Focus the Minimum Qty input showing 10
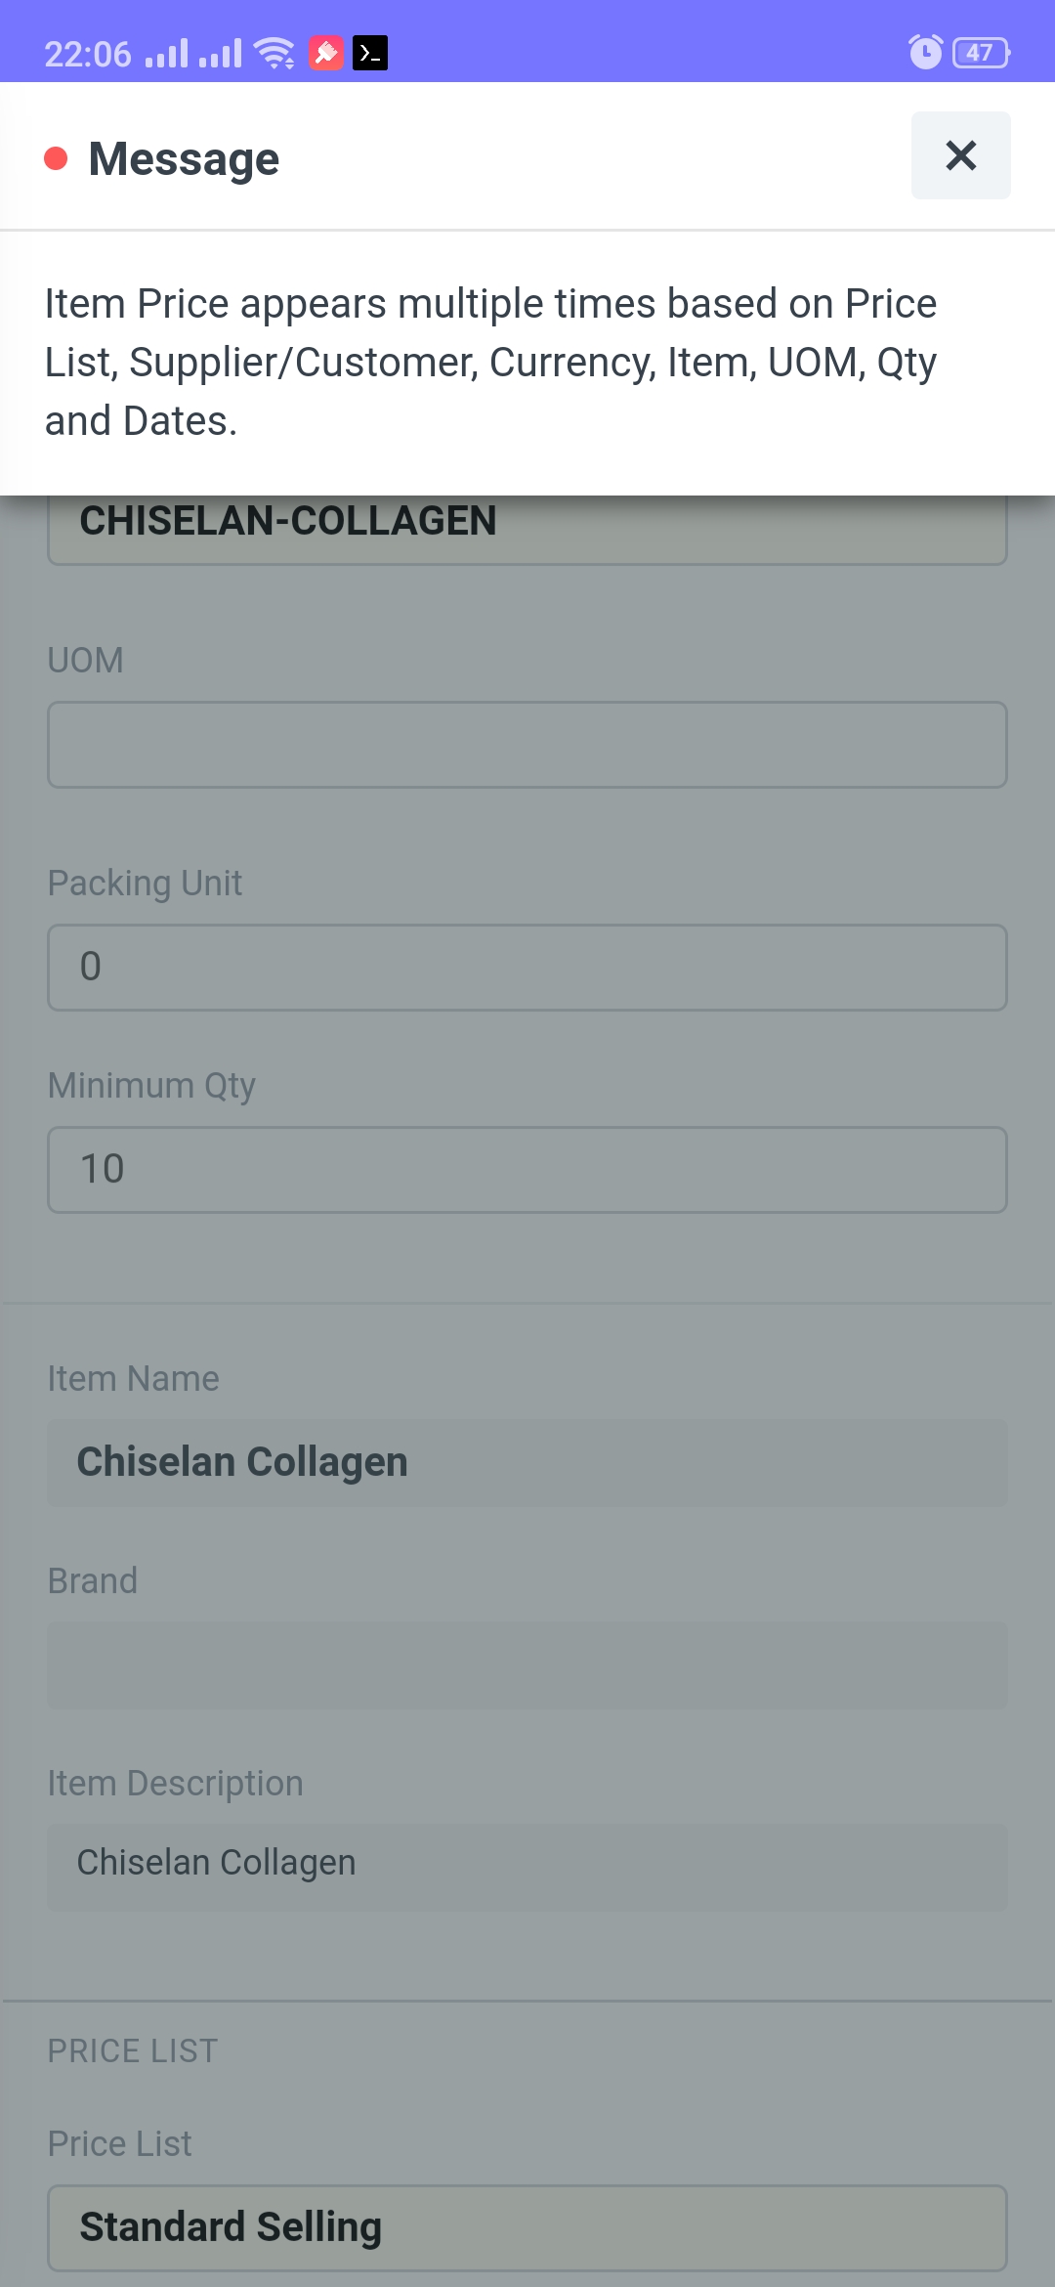The height and width of the screenshot is (2287, 1055). pos(527,1170)
